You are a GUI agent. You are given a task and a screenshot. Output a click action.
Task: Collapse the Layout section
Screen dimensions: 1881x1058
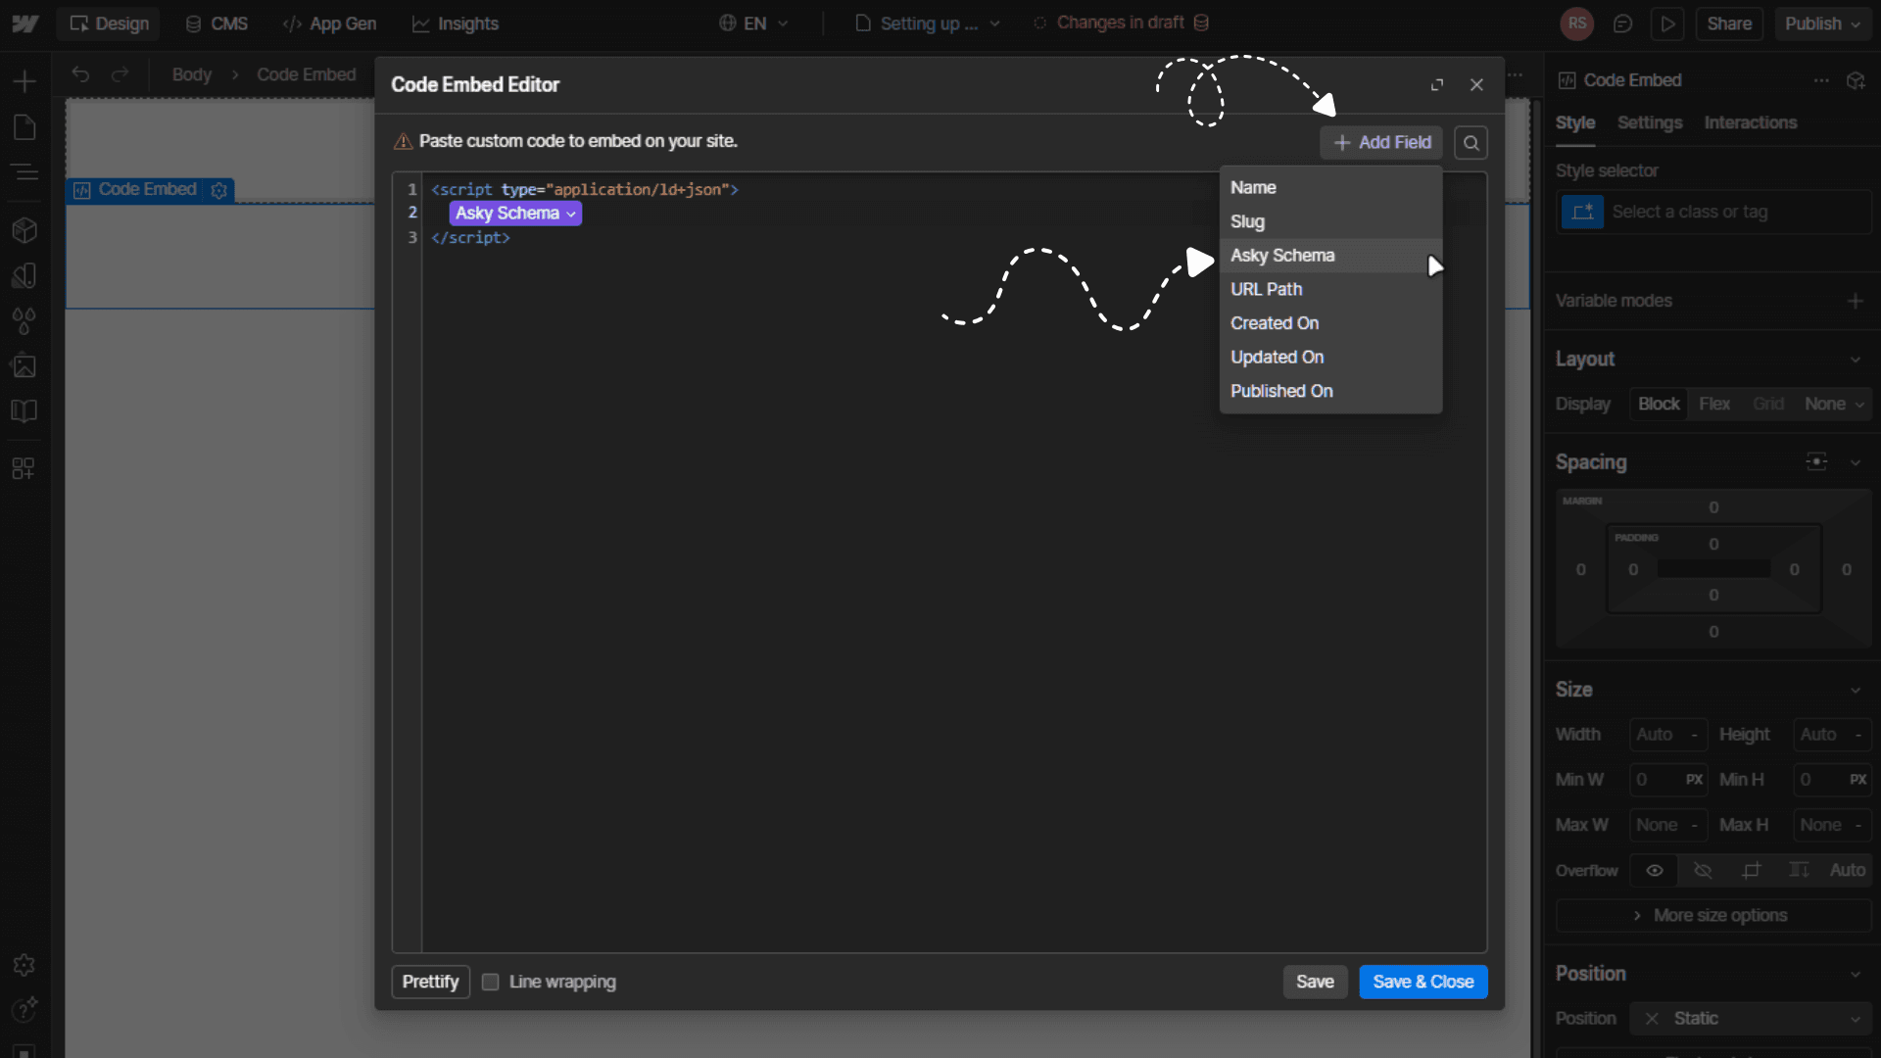(1856, 359)
